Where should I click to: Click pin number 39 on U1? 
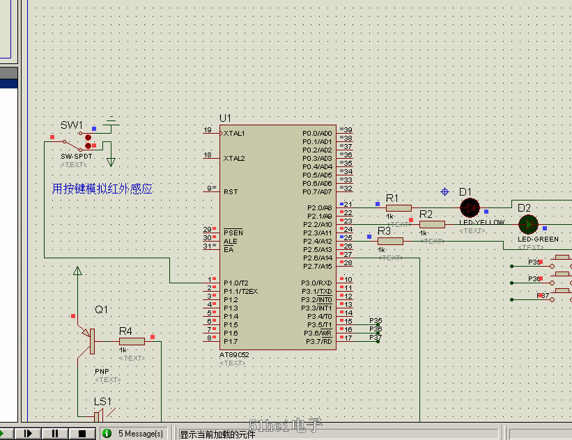348,129
